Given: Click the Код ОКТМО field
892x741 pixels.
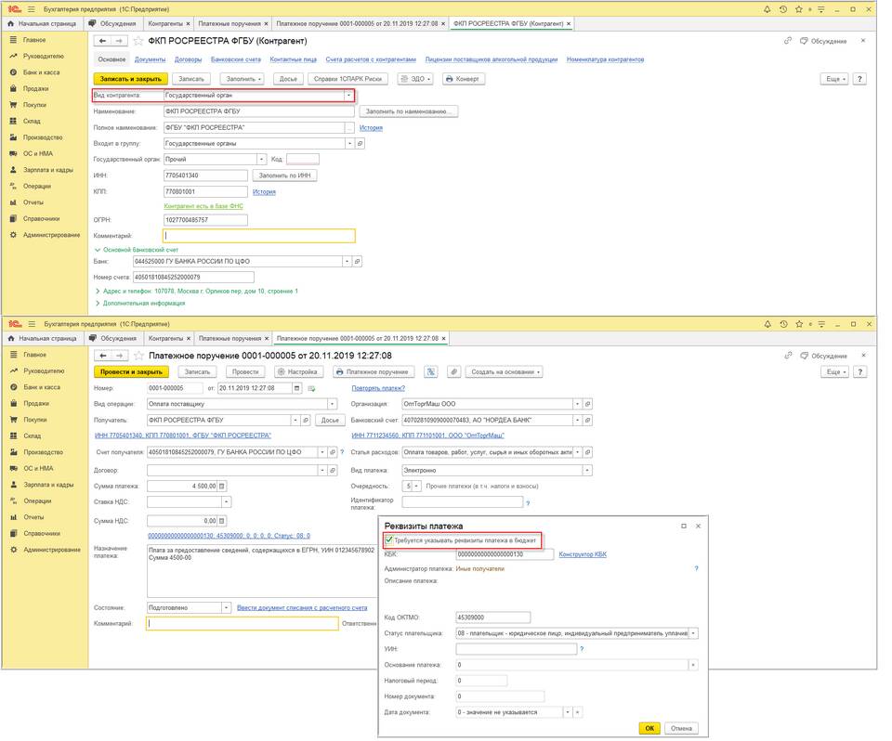Looking at the screenshot, I should (x=492, y=617).
